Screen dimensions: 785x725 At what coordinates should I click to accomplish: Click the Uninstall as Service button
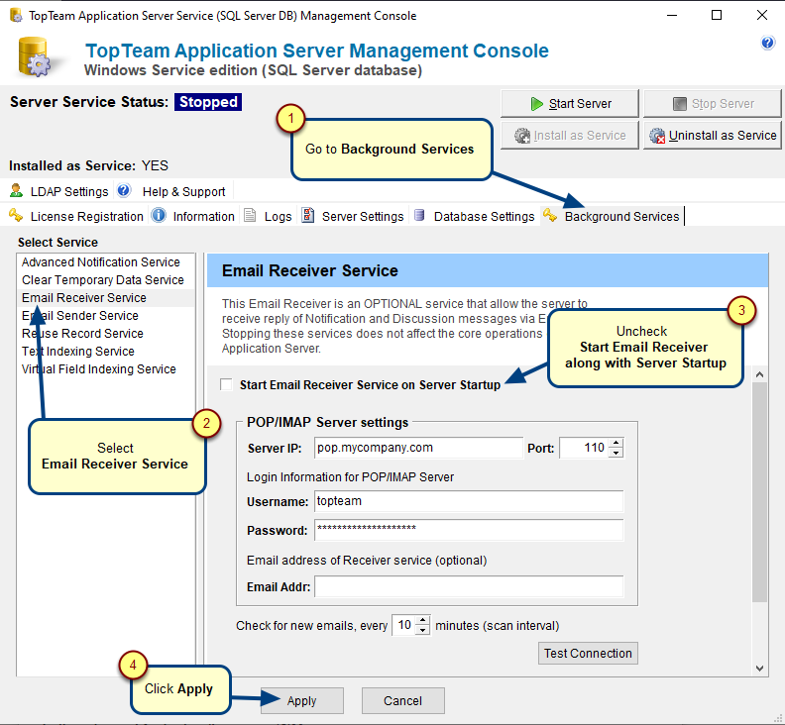point(712,135)
